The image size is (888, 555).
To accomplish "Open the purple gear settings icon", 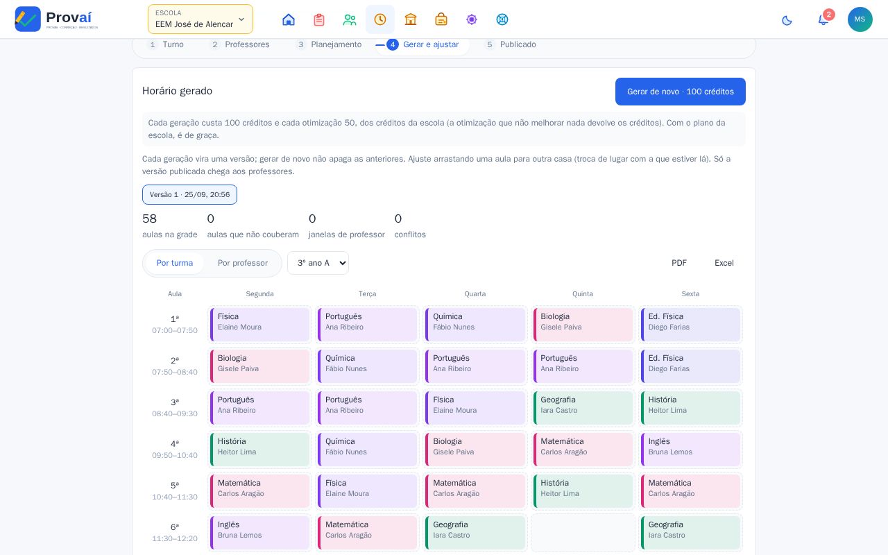I will (x=472, y=19).
